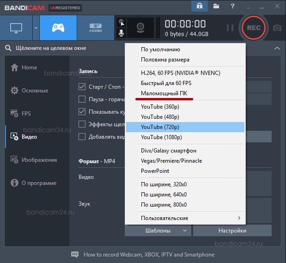Open the FPS settings section
This screenshot has height=263, width=286.
click(20, 114)
